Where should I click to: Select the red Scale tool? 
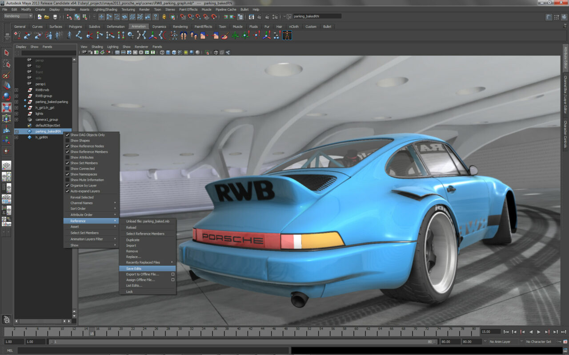pos(6,107)
